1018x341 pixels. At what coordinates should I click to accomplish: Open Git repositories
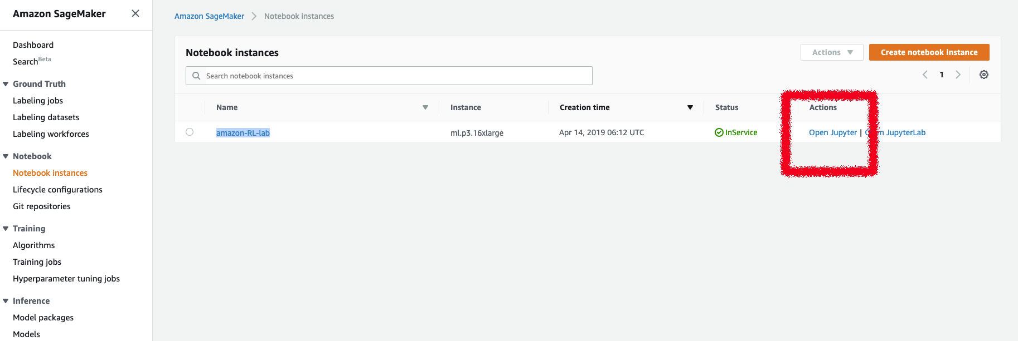42,206
